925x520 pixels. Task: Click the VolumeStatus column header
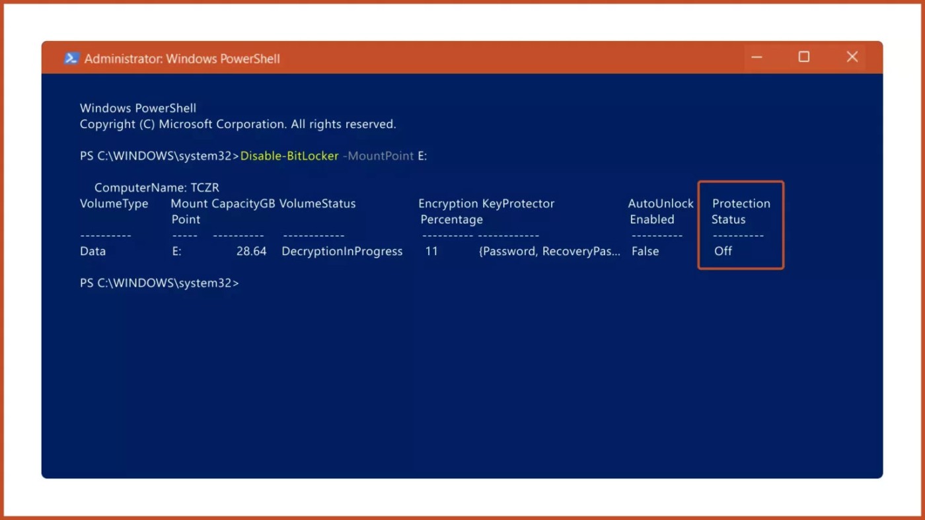click(317, 204)
